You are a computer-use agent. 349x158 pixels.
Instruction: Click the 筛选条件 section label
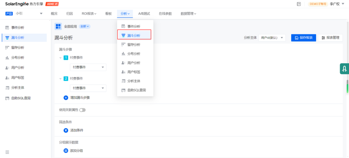(x=65, y=122)
